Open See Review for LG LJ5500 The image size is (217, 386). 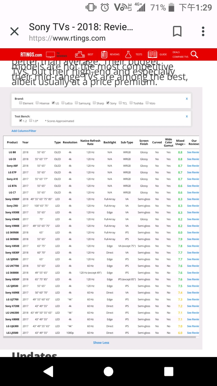193,333
